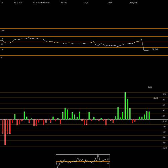Image resolution: width=168 pixels, height=168 pixels.
Task: Click the MR axis label 80
Action: pos(164,100)
